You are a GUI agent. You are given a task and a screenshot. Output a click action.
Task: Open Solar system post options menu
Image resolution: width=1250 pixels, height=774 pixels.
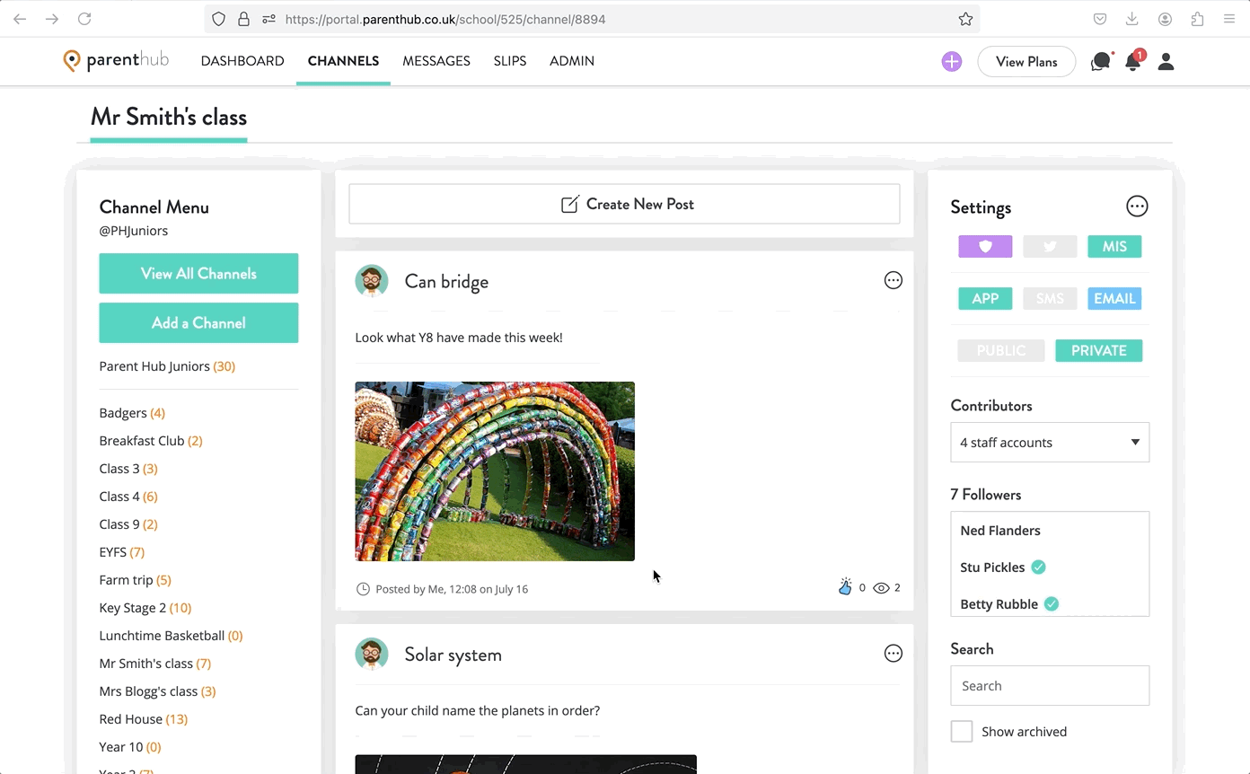893,654
